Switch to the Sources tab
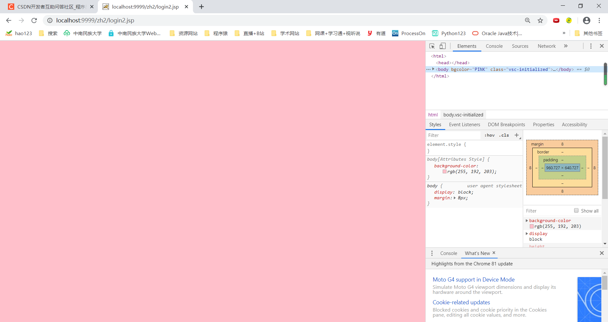Screen dimensions: 608x322 pyautogui.click(x=520, y=46)
